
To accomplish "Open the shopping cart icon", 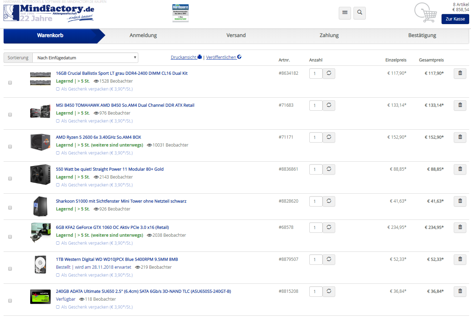I will (425, 13).
